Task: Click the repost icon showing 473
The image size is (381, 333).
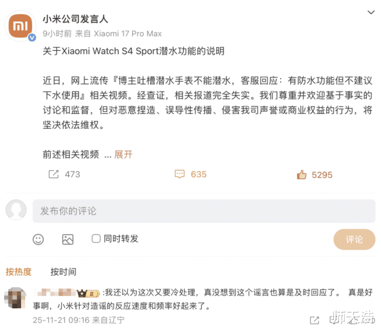Action: click(54, 174)
